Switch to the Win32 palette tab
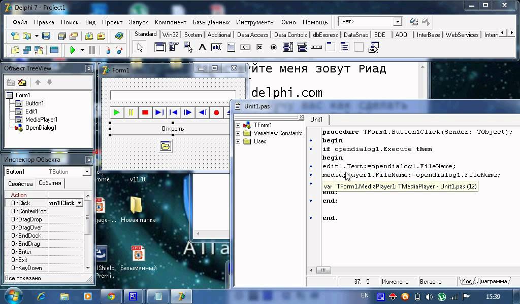This screenshot has height=304, width=520. coord(170,35)
